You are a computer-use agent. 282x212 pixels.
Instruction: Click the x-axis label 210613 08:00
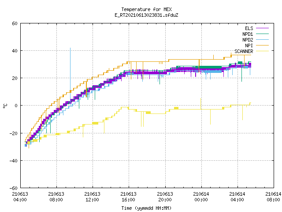(x=56, y=197)
